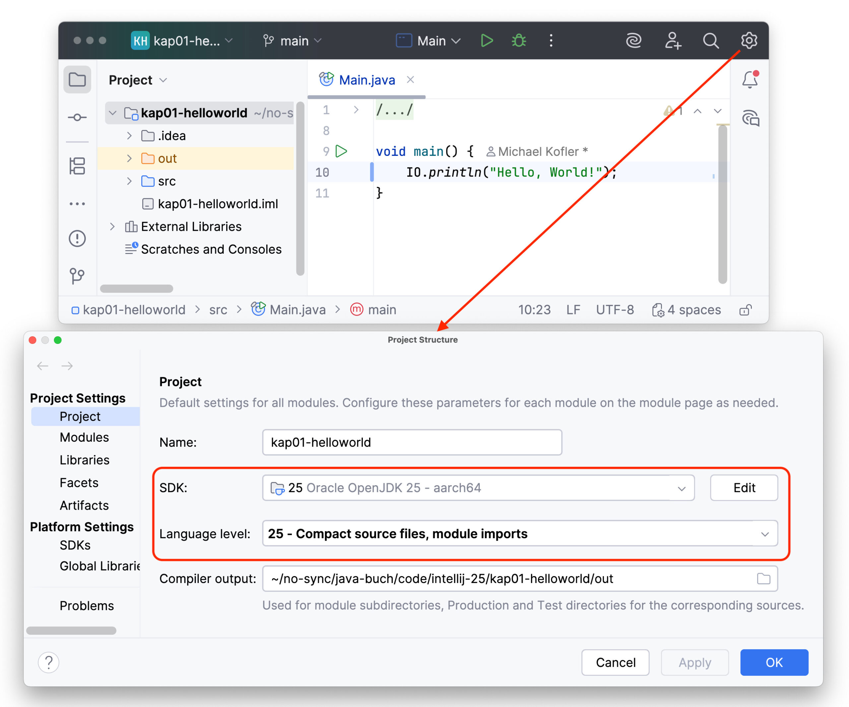Open More tool windows ellipsis in sidebar

(x=77, y=204)
